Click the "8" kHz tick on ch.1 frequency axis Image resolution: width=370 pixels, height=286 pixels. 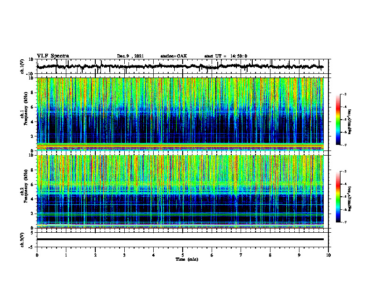pos(32,93)
